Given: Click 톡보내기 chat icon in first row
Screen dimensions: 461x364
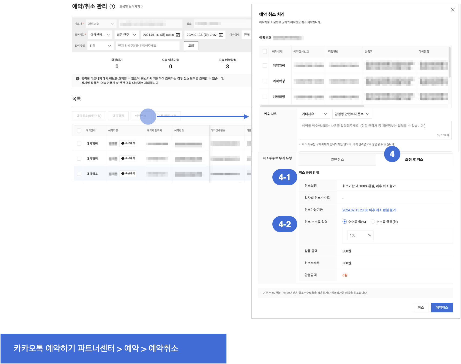Looking at the screenshot, I should [x=123, y=143].
